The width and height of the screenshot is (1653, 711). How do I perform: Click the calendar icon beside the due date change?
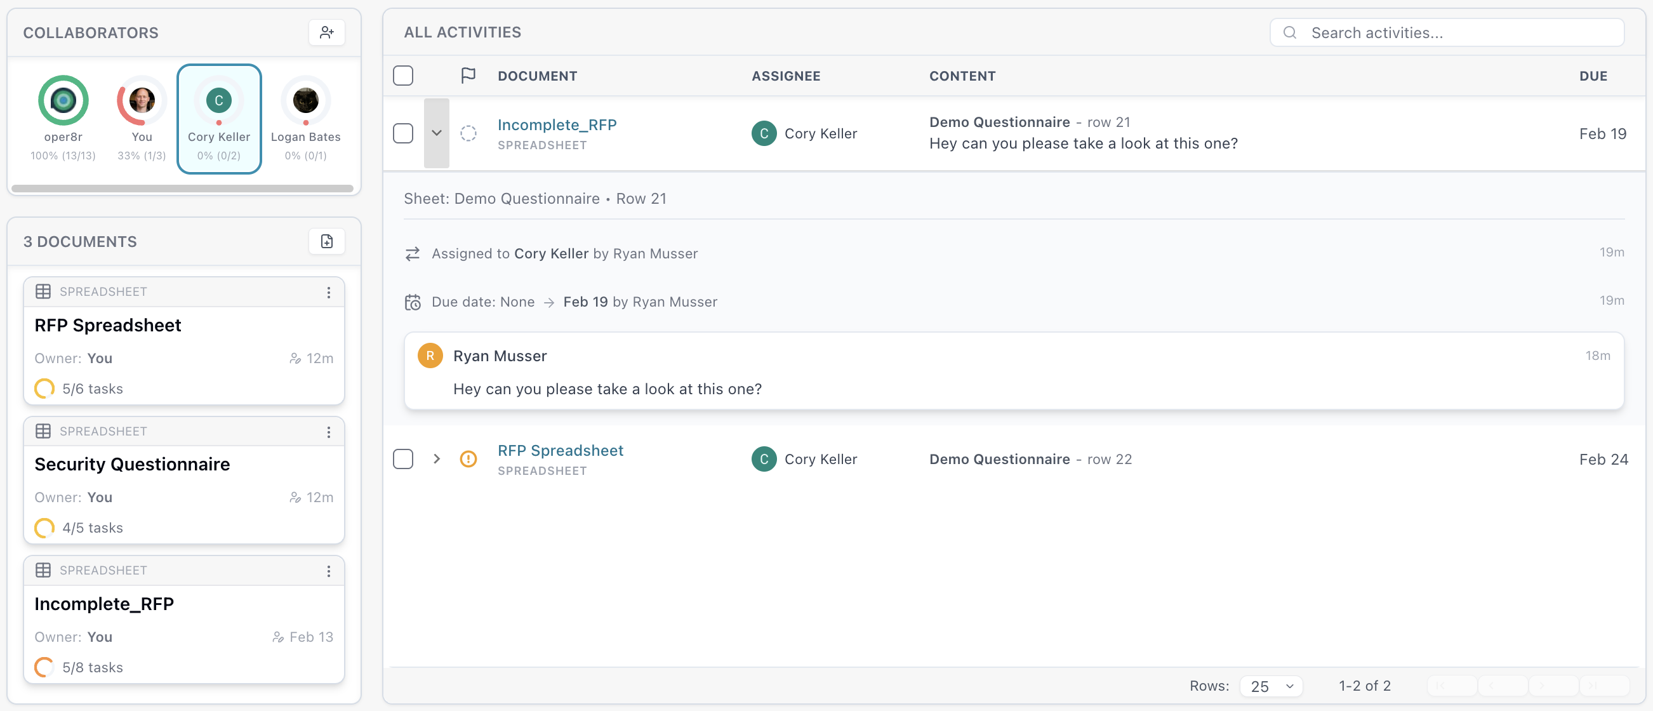point(413,302)
